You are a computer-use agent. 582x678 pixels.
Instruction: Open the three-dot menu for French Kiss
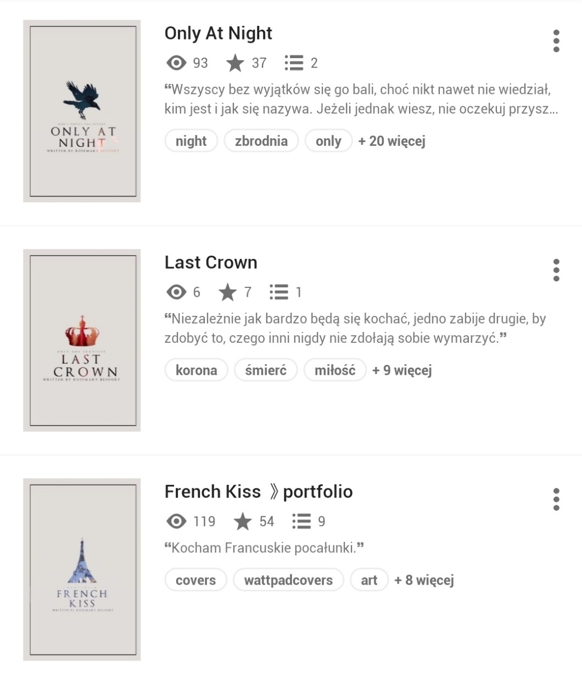tap(556, 499)
